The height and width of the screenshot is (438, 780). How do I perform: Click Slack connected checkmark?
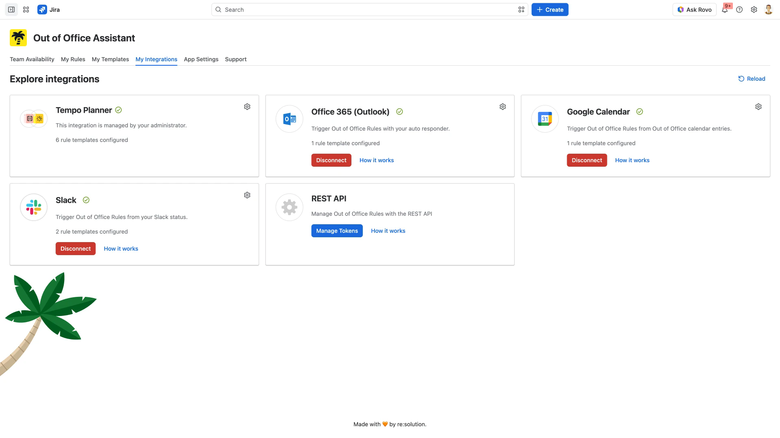pyautogui.click(x=86, y=200)
